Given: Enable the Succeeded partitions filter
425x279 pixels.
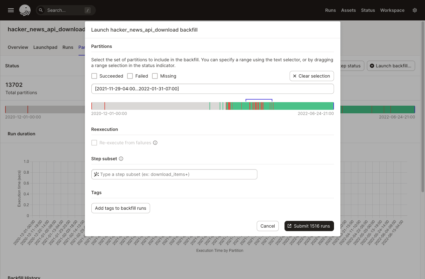Looking at the screenshot, I should coord(94,76).
